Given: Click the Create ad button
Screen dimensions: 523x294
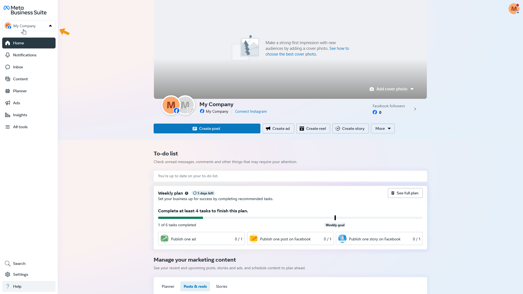Looking at the screenshot, I should 278,128.
